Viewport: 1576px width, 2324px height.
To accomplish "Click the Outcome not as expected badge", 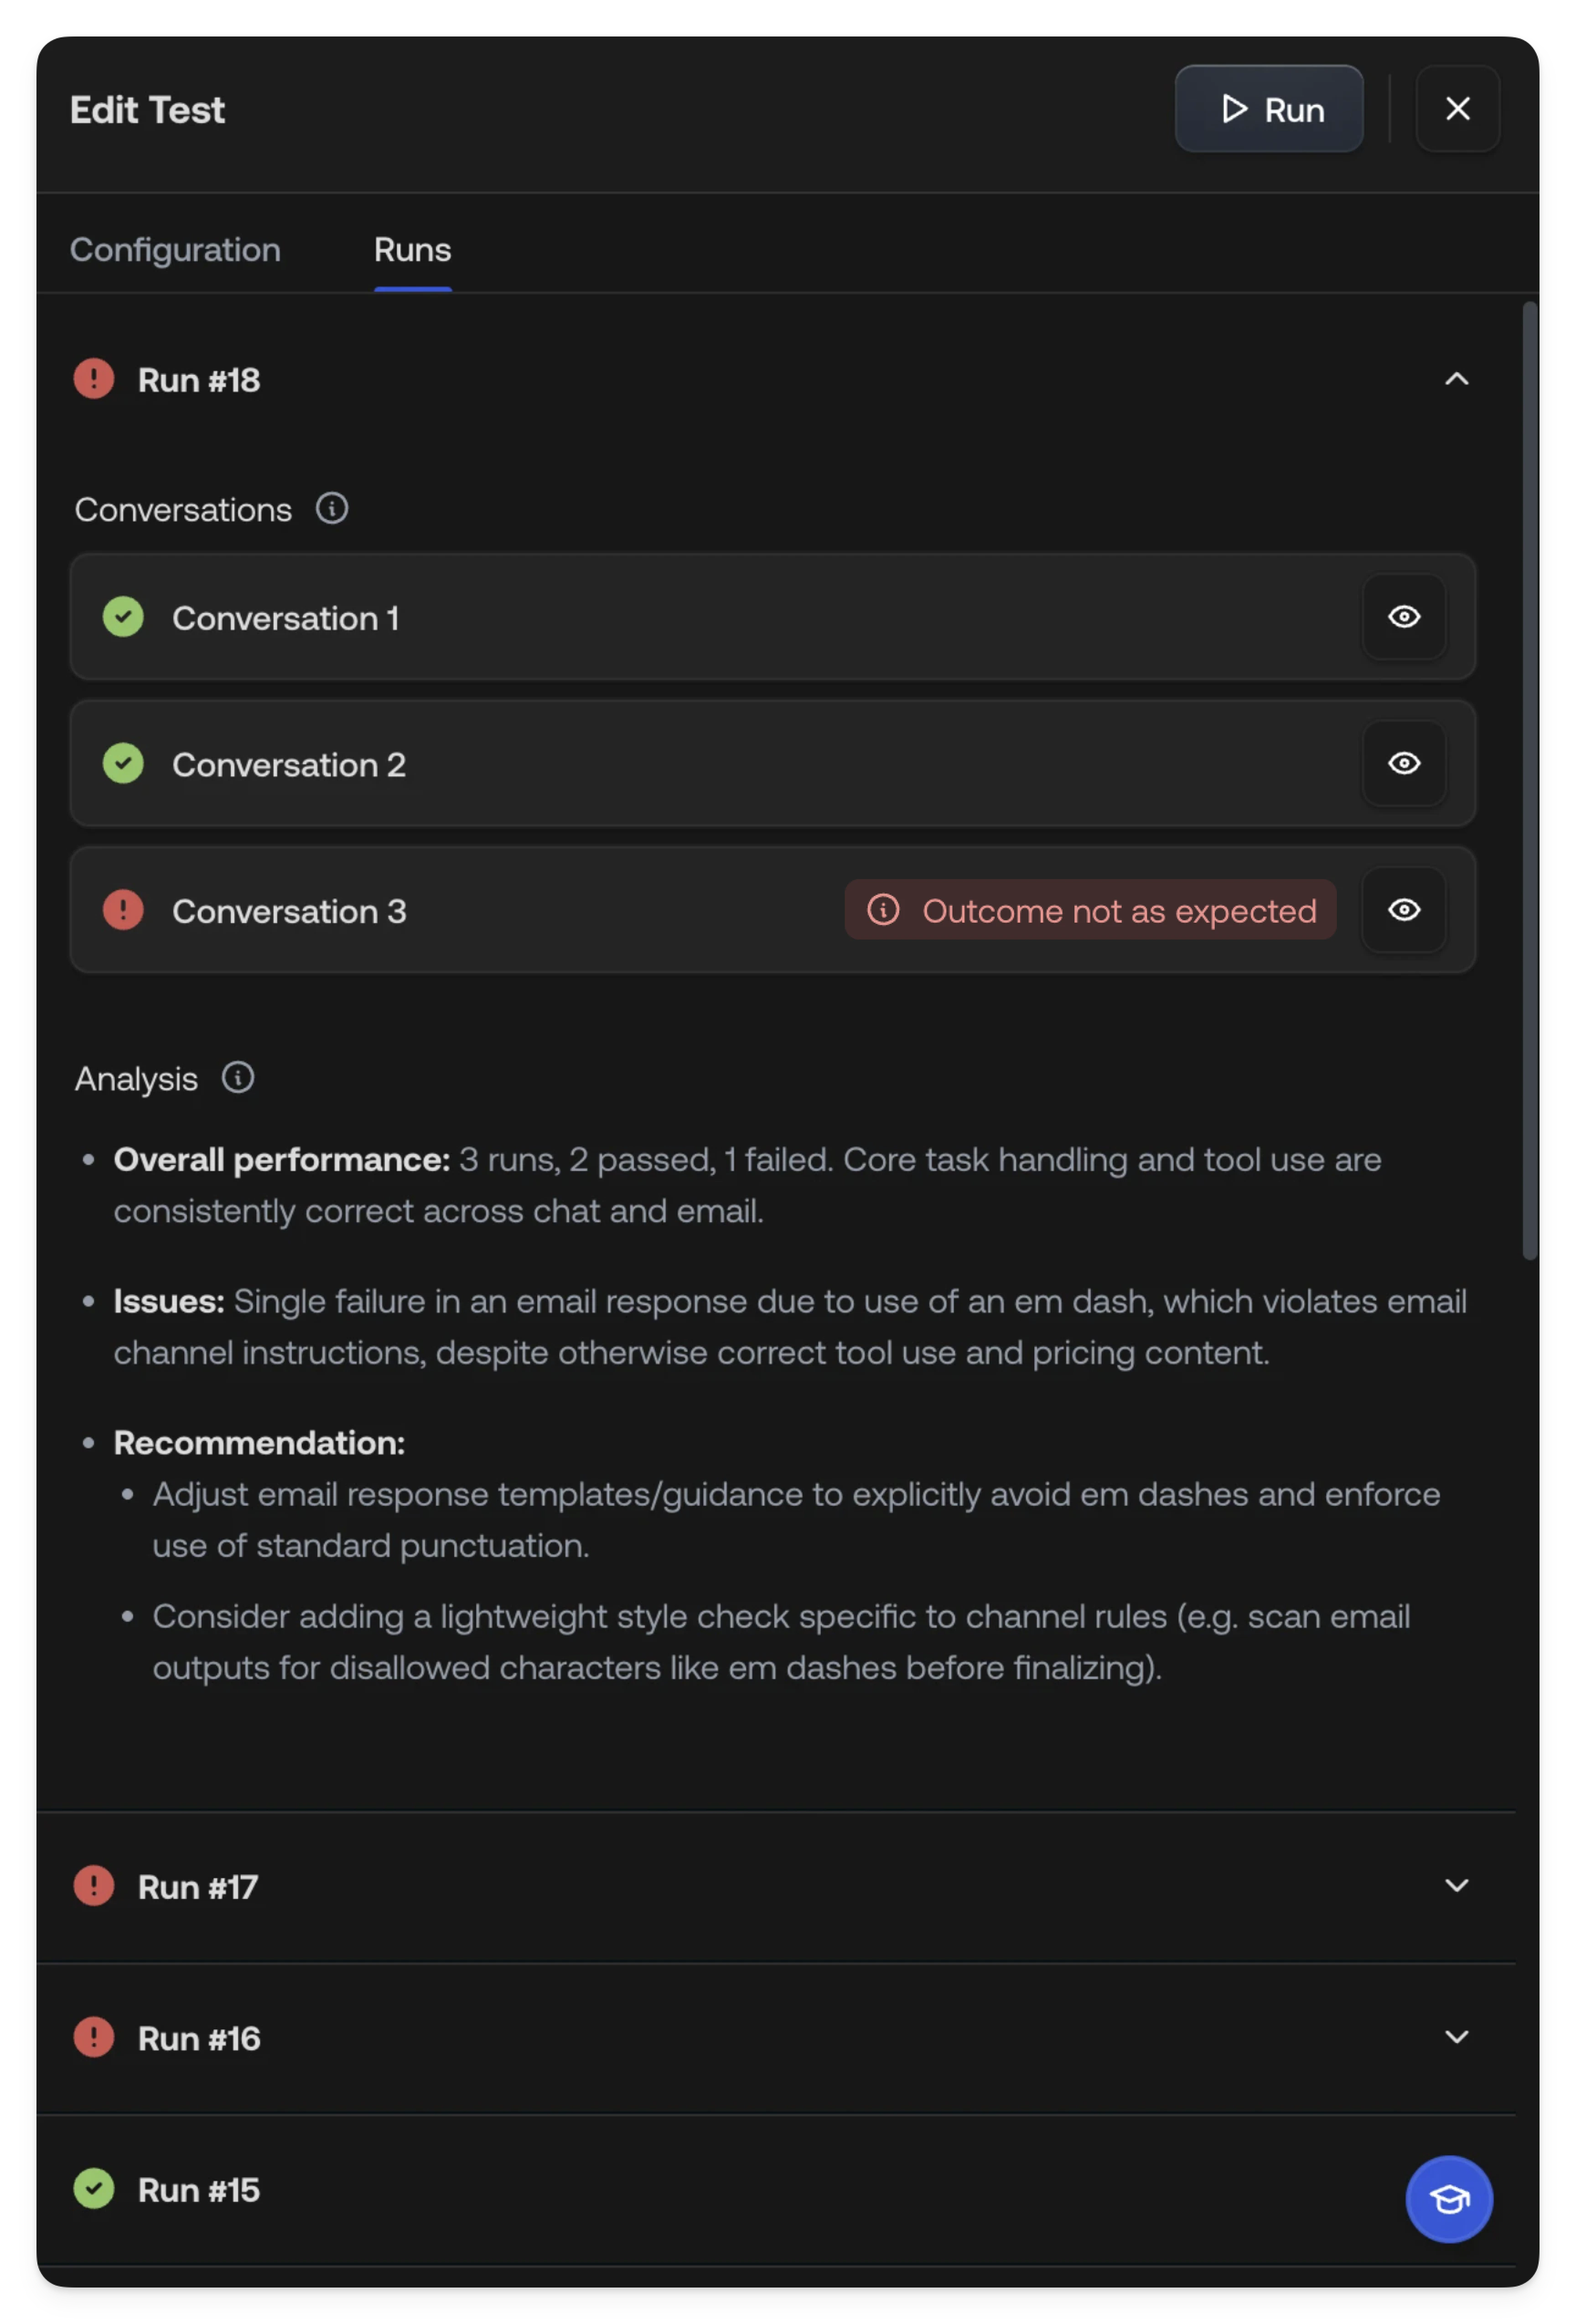I will 1090,910.
